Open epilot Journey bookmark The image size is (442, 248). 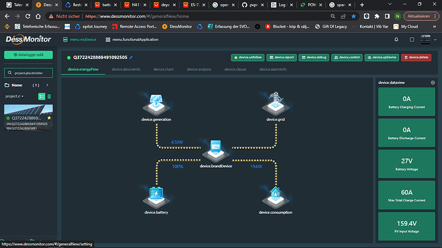[91, 26]
